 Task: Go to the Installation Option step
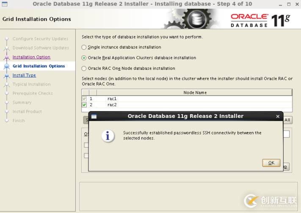[x=31, y=57]
